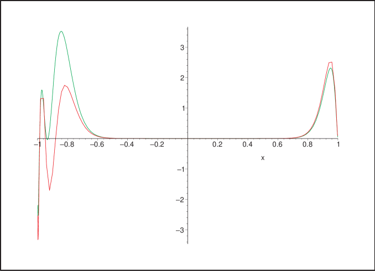Click the x-axis tick label 0.8
This screenshot has width=375, height=271.
(308, 145)
